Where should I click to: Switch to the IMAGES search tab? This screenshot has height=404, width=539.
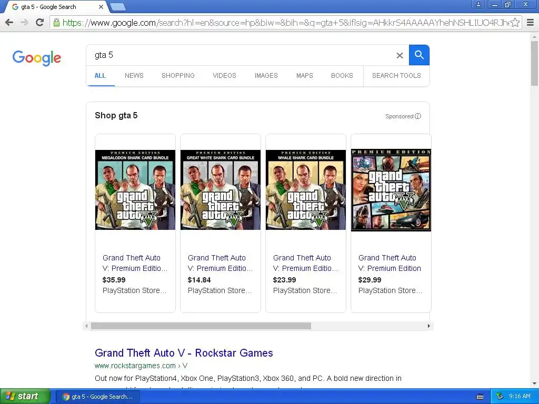tap(266, 76)
